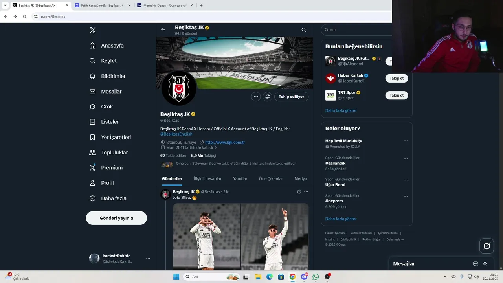The width and height of the screenshot is (503, 283).
Task: Click the Gönderi yayınla button
Action: pos(116,218)
